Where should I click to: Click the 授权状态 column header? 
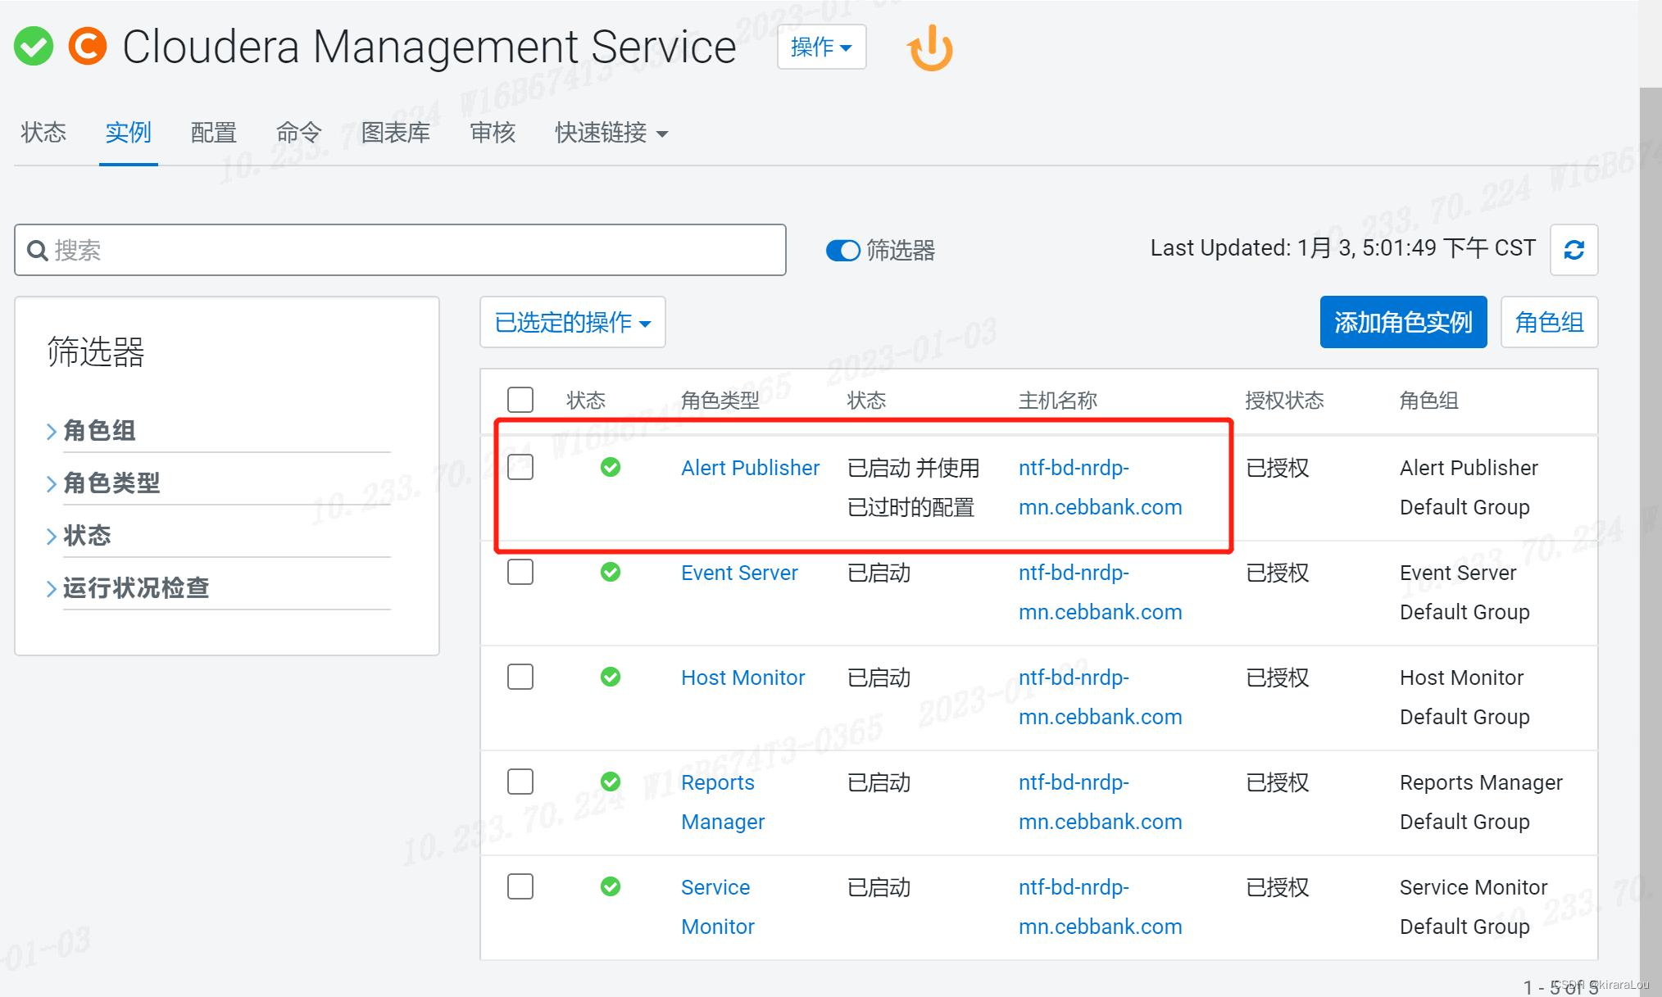pyautogui.click(x=1284, y=401)
